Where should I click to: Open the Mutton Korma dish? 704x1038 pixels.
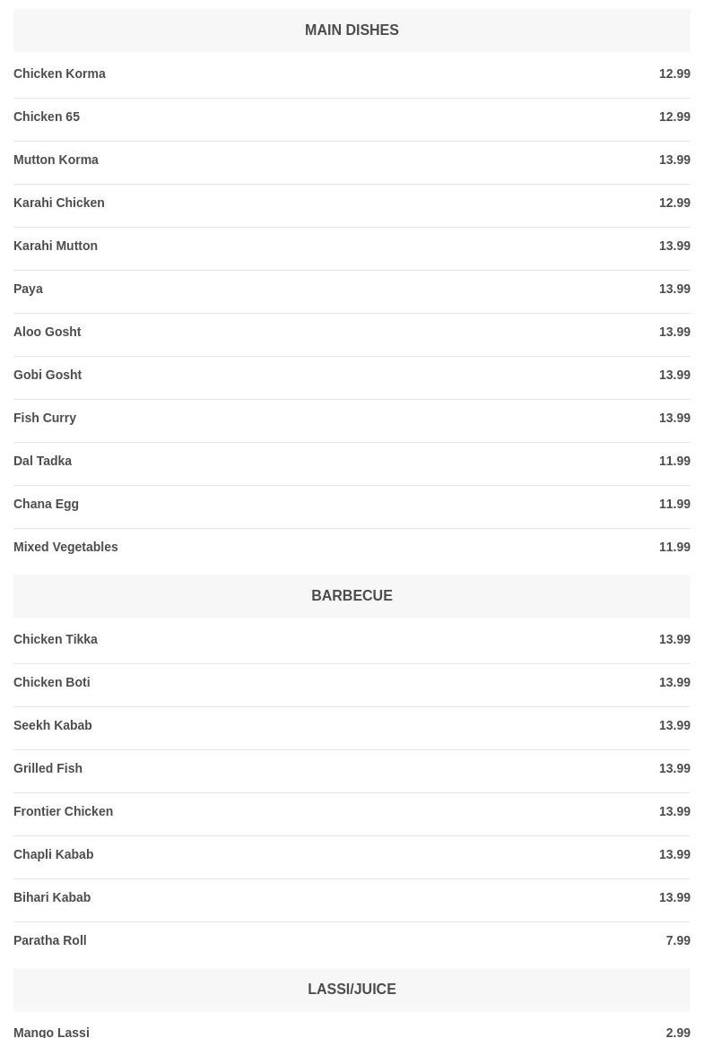pyautogui.click(x=56, y=160)
